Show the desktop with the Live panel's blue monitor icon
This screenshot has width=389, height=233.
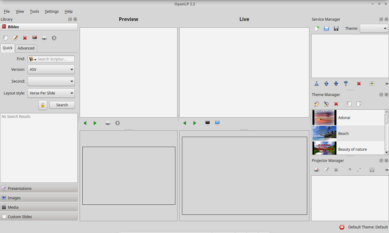(x=217, y=123)
